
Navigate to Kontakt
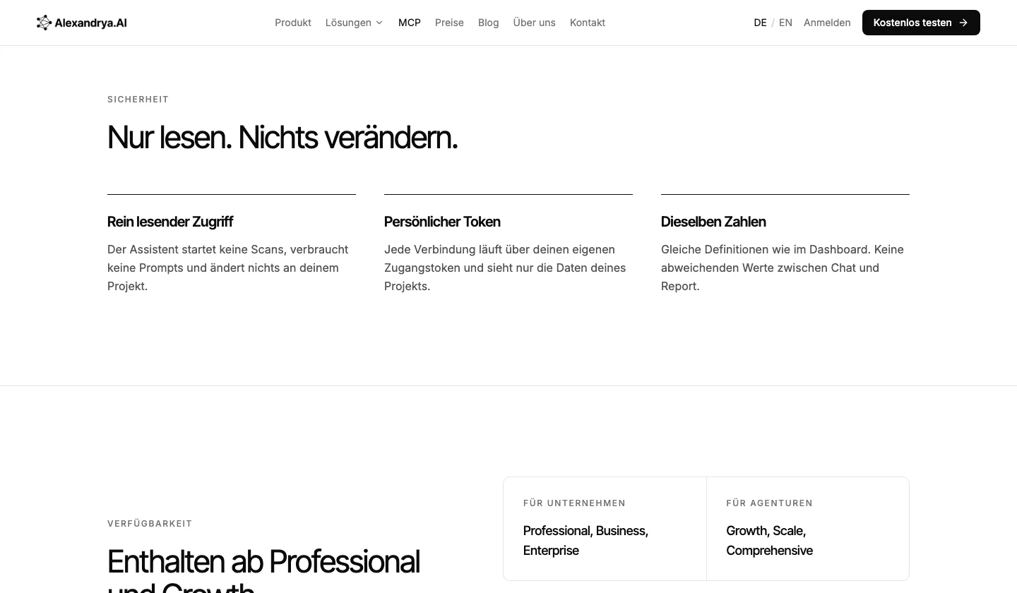click(588, 23)
